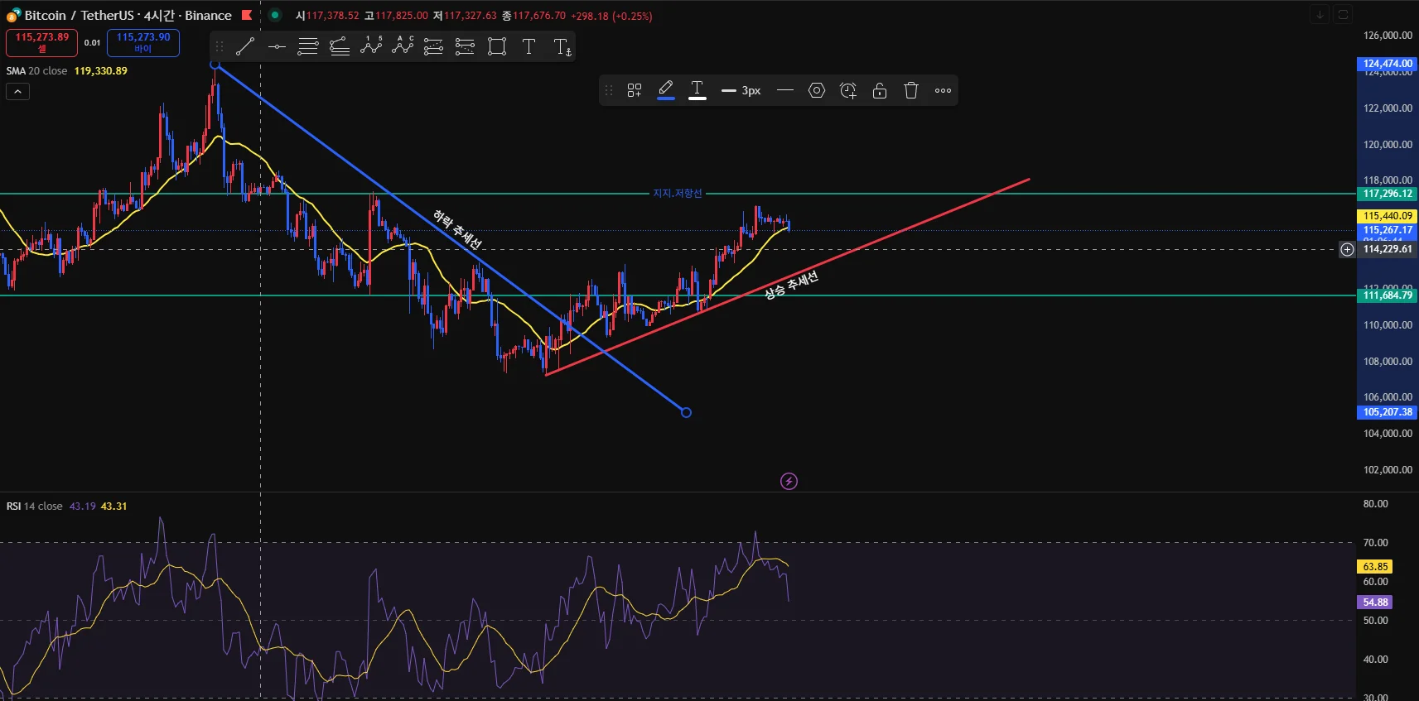Select the Anchored Text tool
The width and height of the screenshot is (1419, 701).
(x=562, y=46)
